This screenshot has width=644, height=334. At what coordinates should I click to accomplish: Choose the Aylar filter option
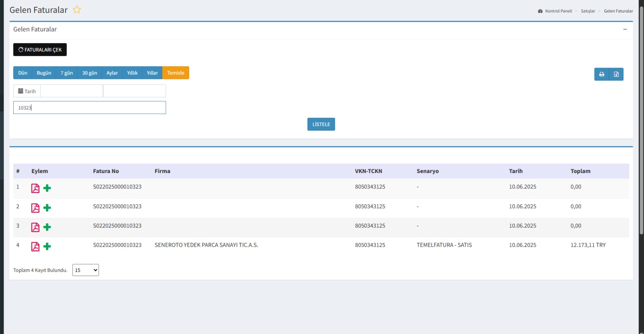click(112, 73)
